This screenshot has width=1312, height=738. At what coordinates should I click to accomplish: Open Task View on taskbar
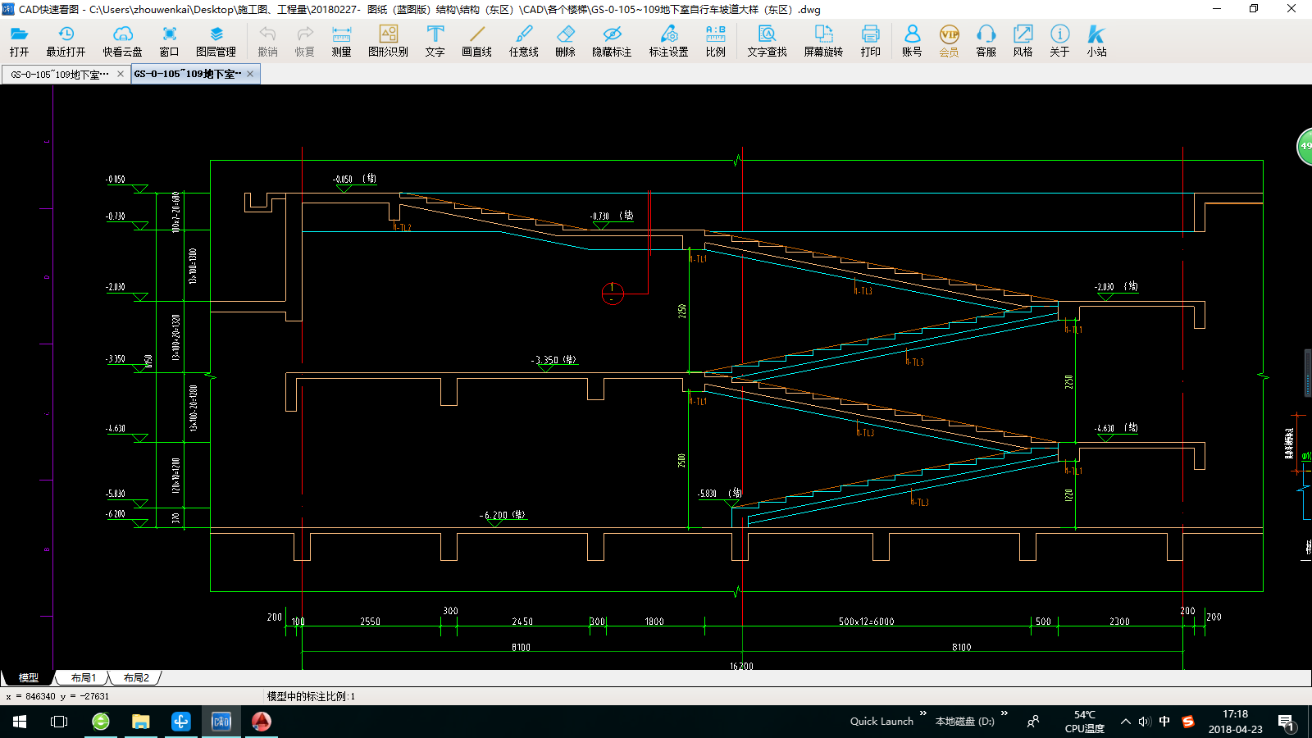(59, 722)
